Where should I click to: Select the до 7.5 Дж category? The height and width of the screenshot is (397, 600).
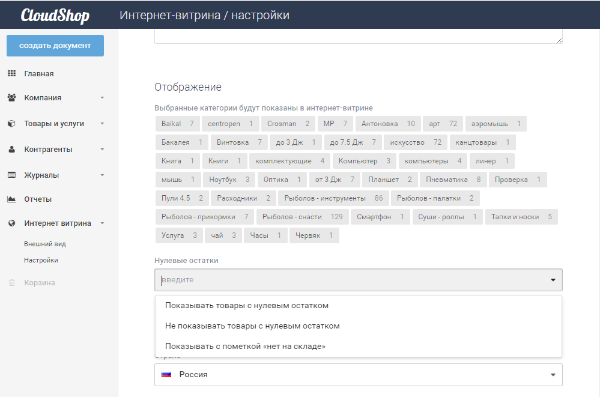(353, 142)
